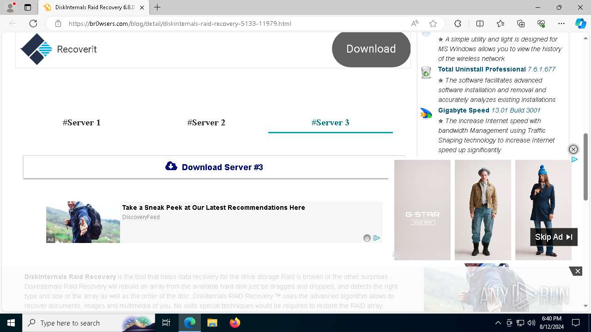
Task: Open Gigabyte Speed link
Action: tap(464, 110)
